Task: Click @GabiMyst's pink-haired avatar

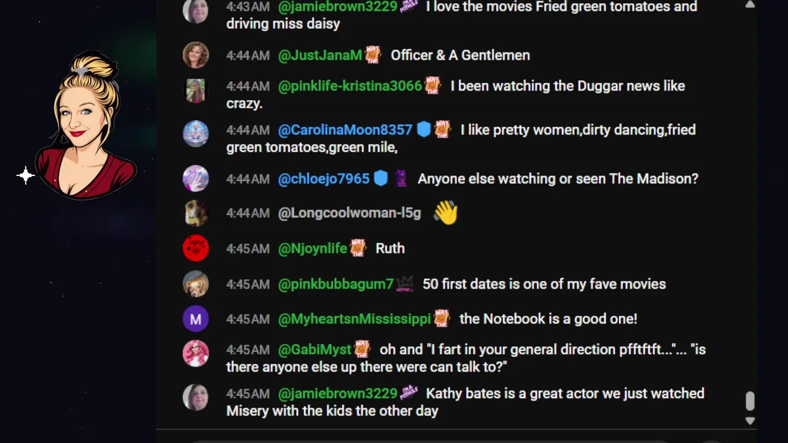Action: pos(196,354)
